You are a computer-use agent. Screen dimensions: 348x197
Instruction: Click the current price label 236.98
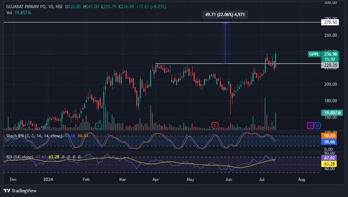[x=331, y=54]
